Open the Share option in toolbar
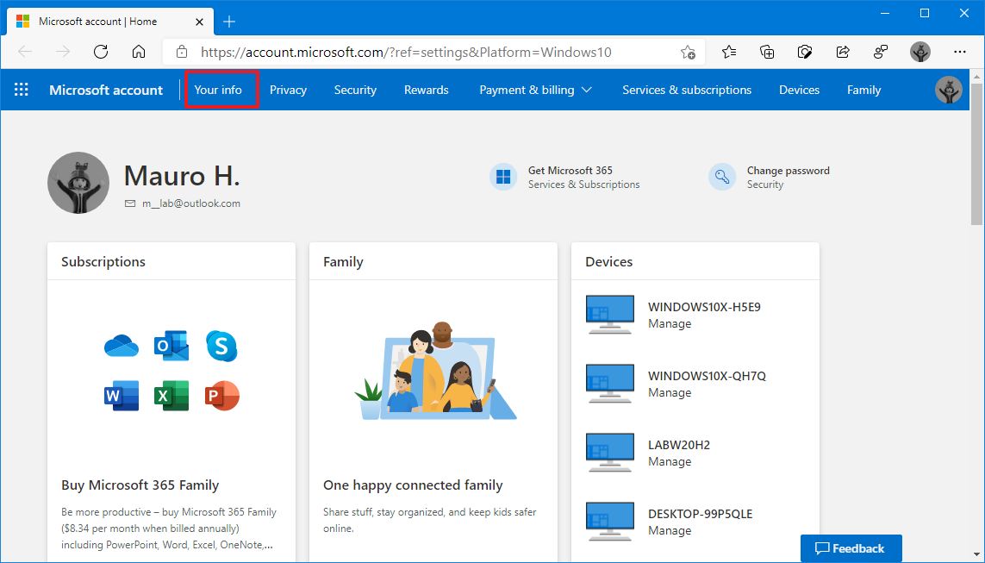Screen dimensions: 985x563 [x=843, y=52]
